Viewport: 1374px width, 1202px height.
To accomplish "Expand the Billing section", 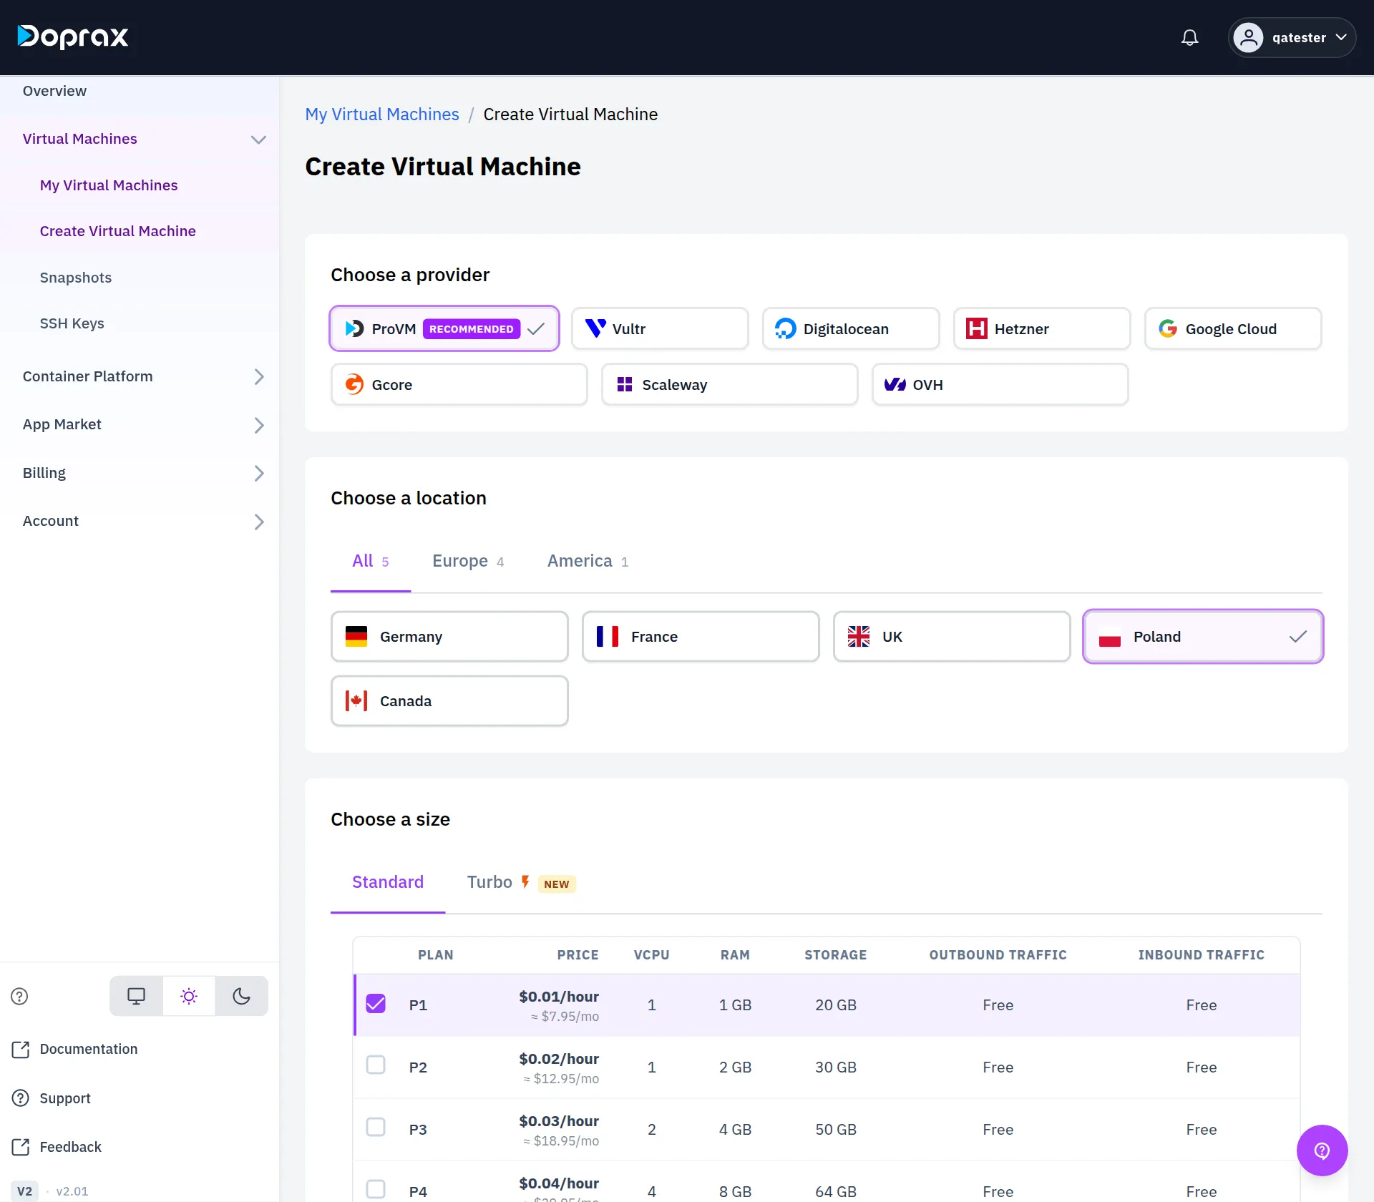I will point(258,473).
